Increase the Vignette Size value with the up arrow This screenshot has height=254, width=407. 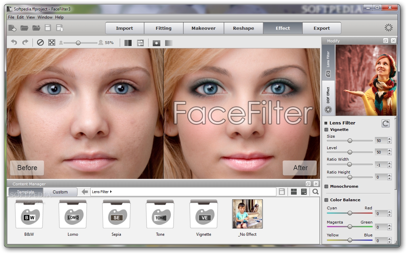pos(389,139)
